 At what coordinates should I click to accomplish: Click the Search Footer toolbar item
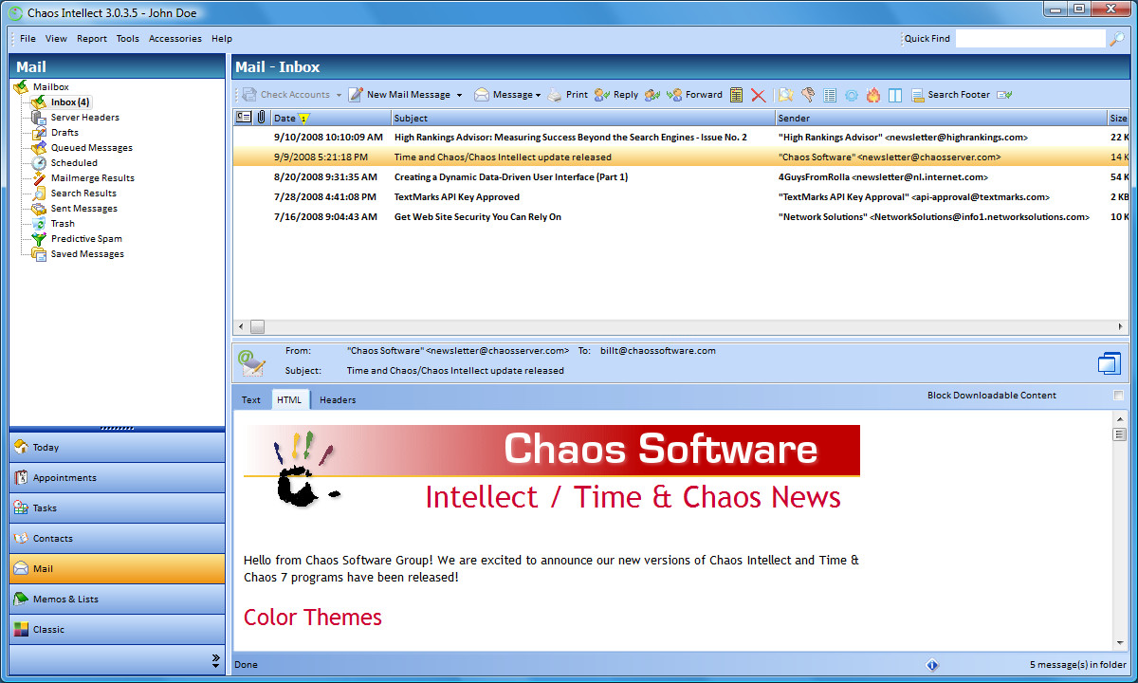[950, 95]
